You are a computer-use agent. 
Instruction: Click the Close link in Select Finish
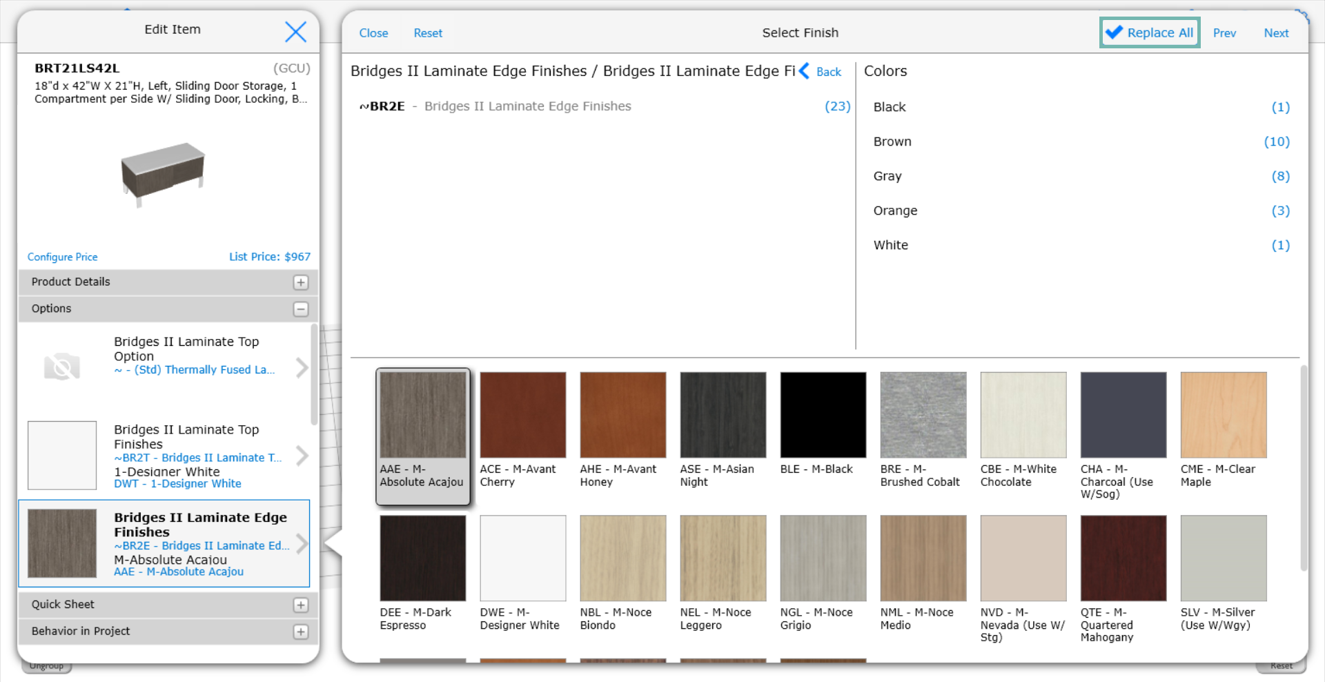coord(373,33)
